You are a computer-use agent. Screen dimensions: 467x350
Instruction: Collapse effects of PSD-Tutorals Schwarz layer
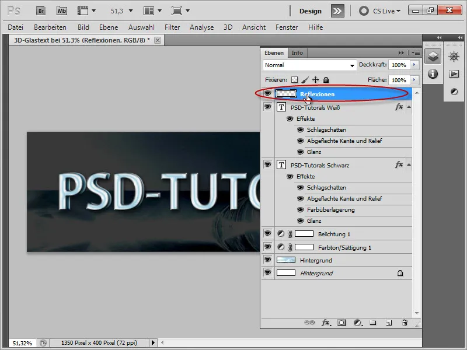tap(409, 164)
